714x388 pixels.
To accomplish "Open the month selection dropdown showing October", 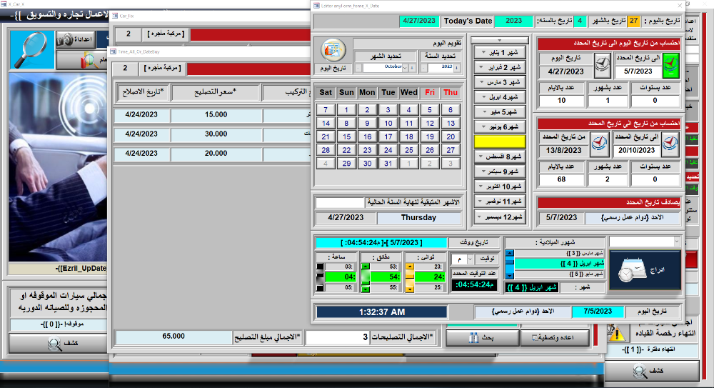I will 407,67.
